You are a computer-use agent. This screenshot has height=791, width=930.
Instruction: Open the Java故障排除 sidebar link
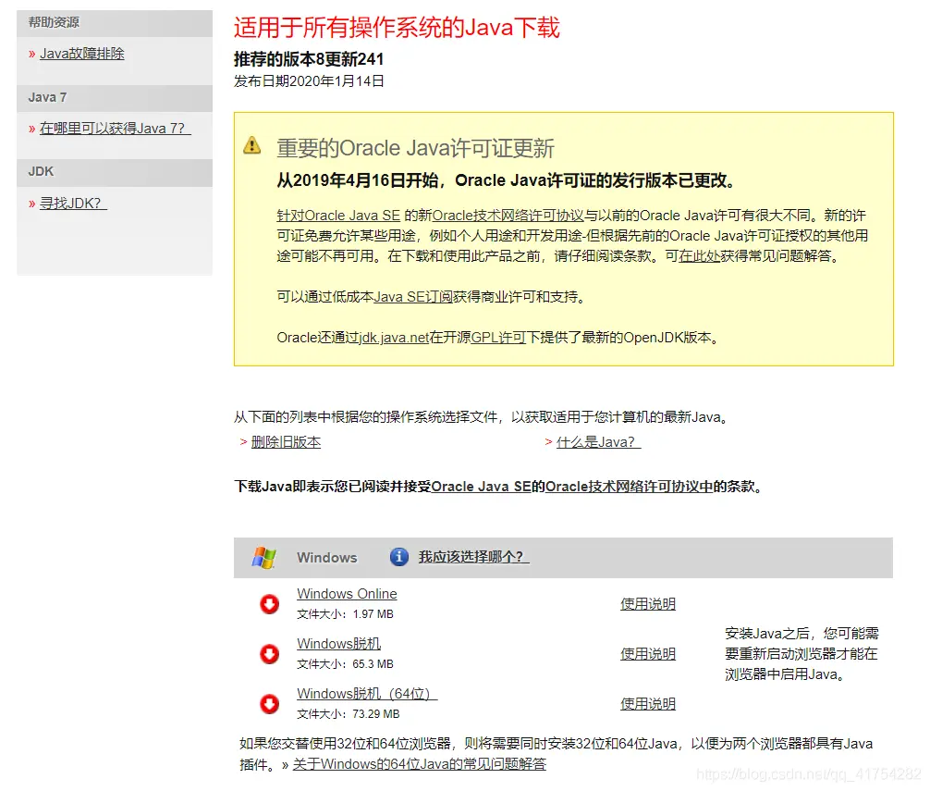pos(82,54)
